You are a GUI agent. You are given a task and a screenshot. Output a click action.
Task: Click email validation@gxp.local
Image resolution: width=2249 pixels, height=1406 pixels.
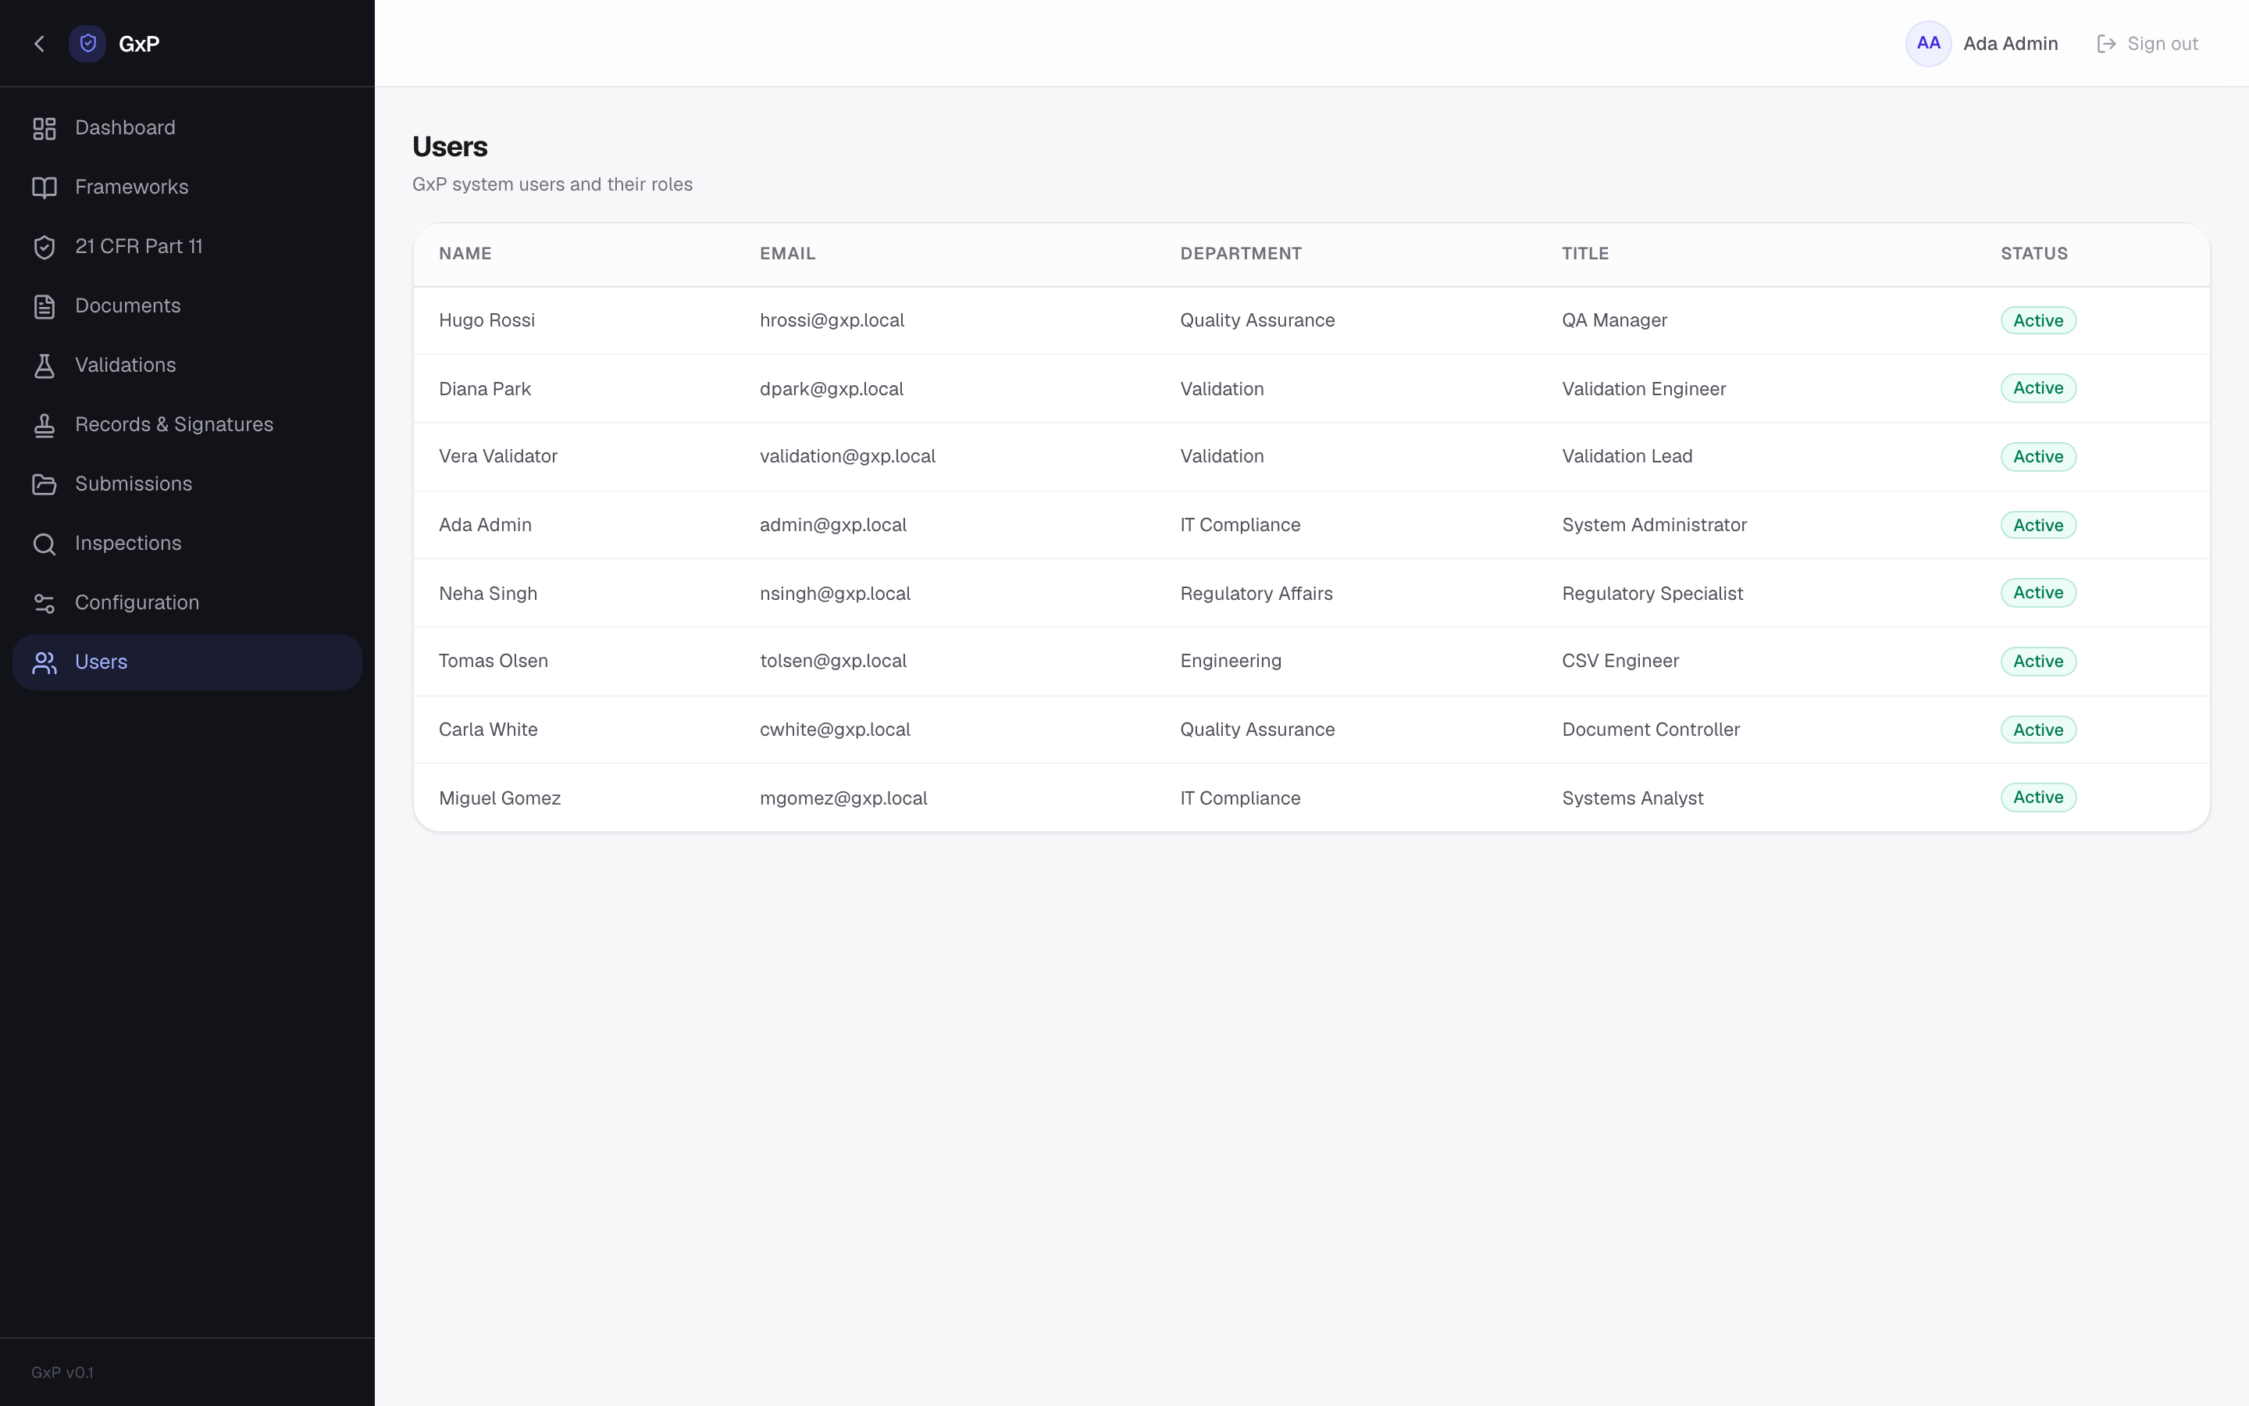[847, 457]
